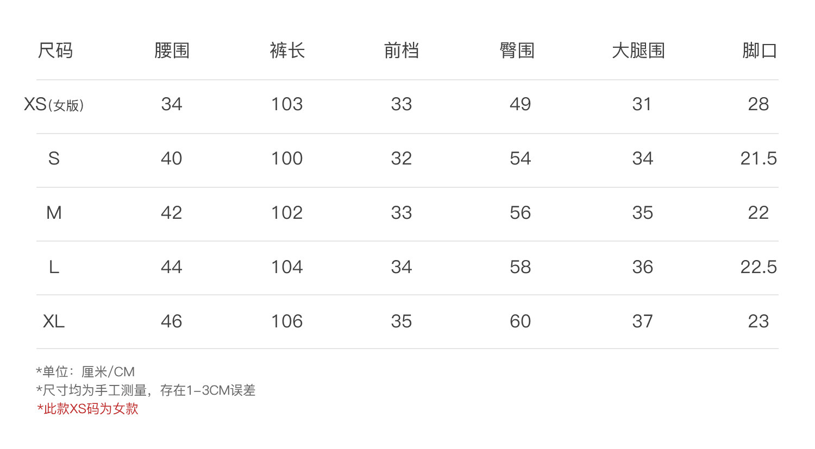The width and height of the screenshot is (815, 449).
Task: Select the 裤长 column header
Action: pos(287,51)
